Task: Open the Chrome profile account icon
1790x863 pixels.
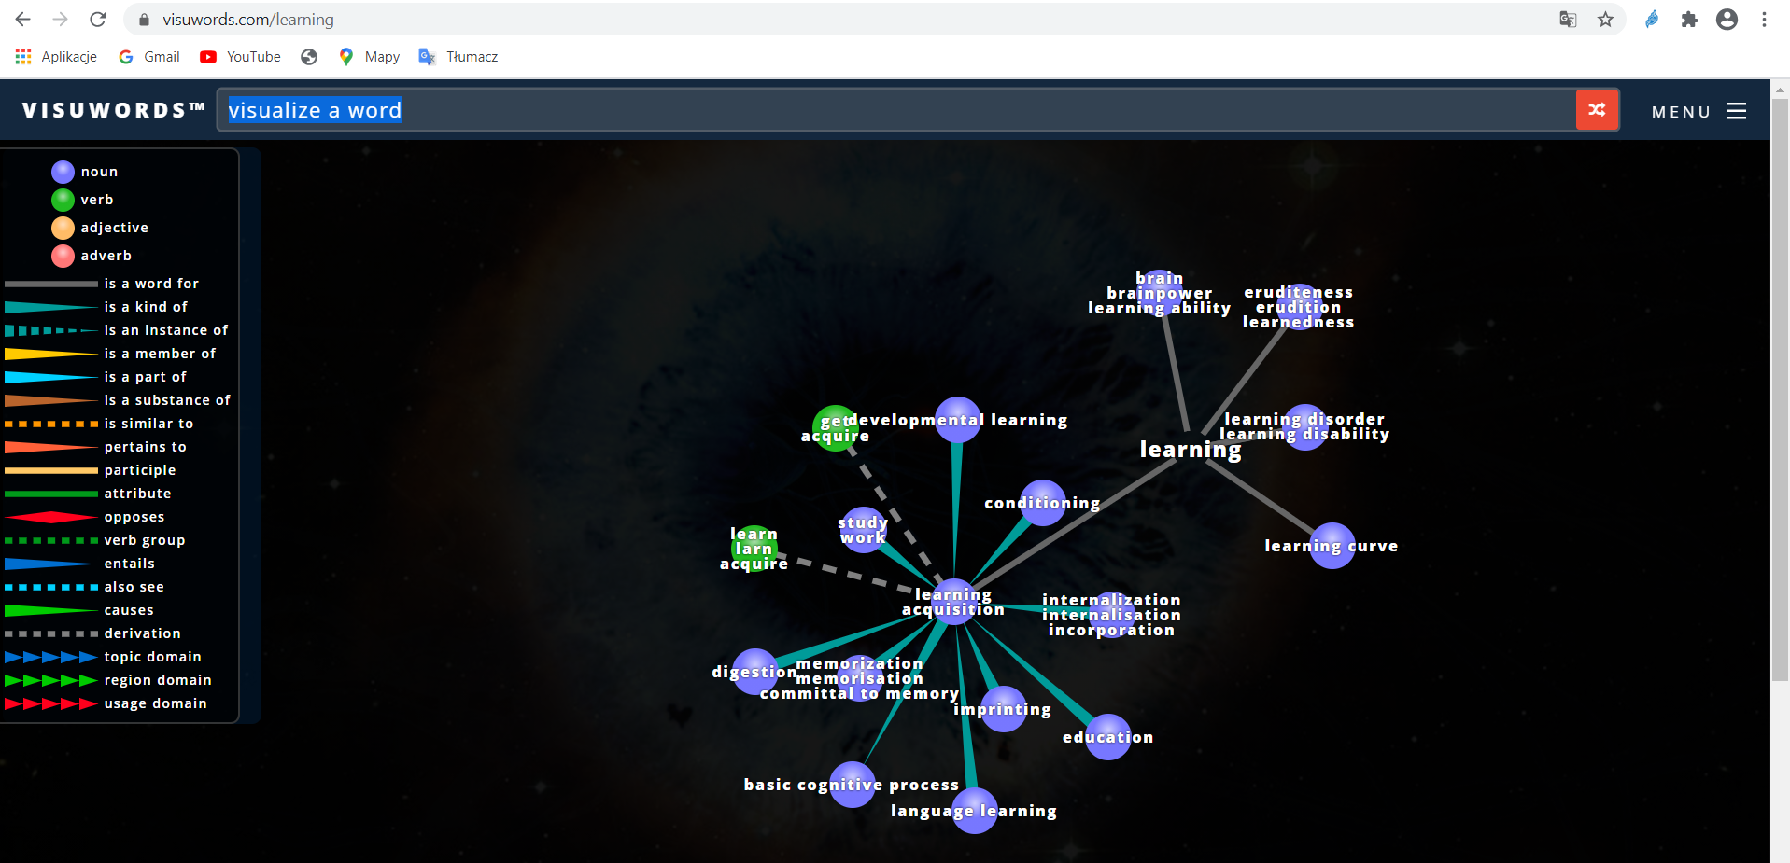Action: tap(1727, 20)
